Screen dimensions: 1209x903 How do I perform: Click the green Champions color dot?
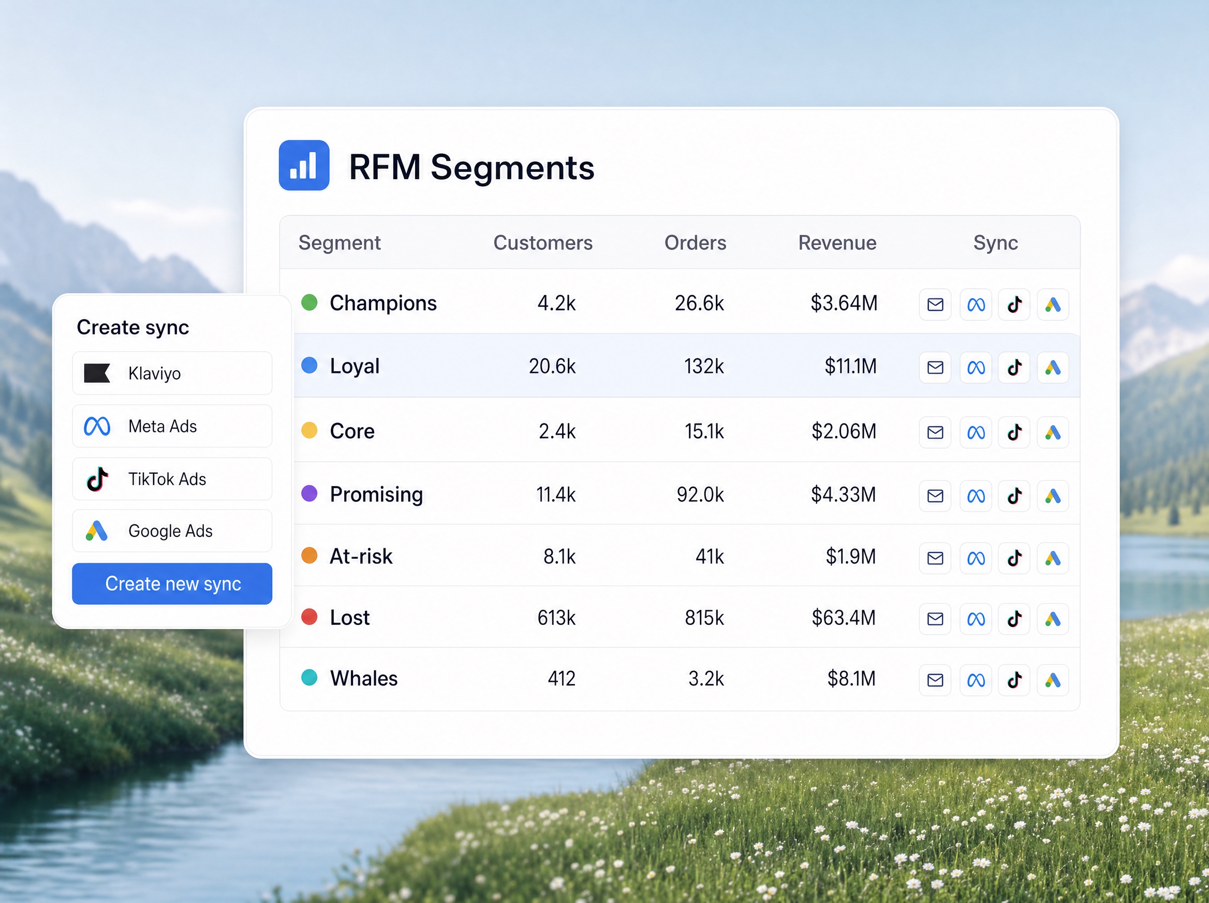[x=309, y=302]
